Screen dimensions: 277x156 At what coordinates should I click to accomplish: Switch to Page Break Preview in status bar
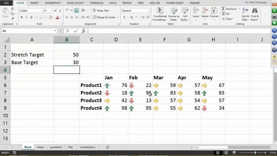point(234,153)
